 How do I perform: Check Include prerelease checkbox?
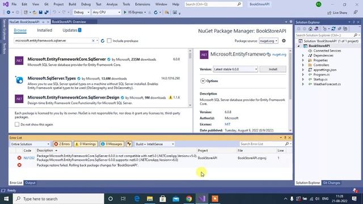(x=109, y=41)
